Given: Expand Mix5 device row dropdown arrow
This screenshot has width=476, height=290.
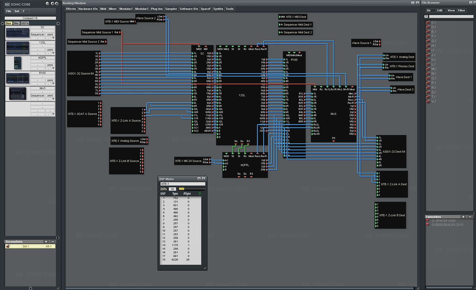Looking at the screenshot, I should 53,99.
